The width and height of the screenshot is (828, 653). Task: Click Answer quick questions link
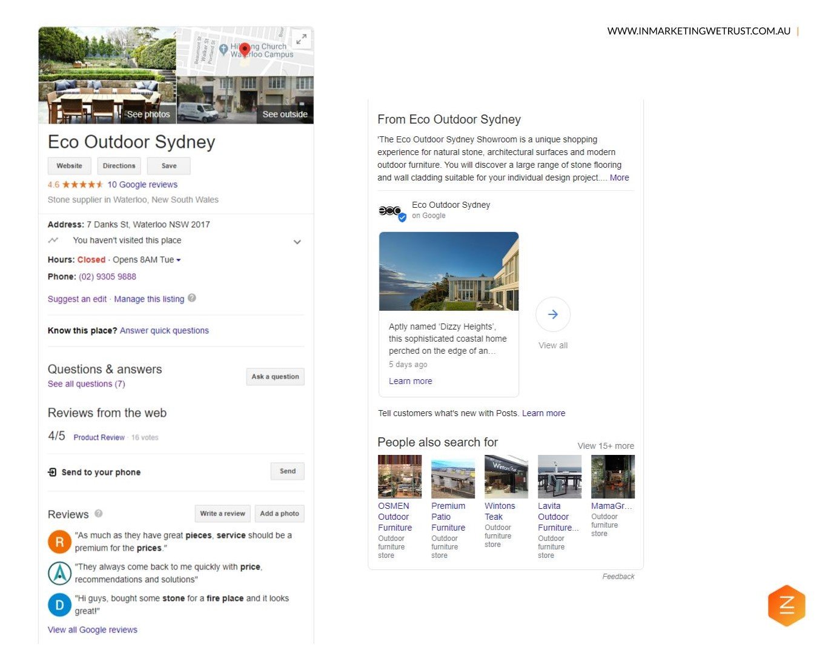pos(164,331)
